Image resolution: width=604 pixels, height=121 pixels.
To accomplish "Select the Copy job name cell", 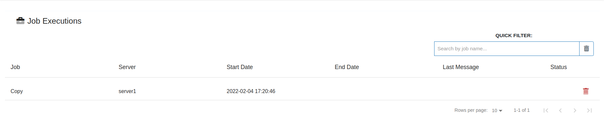I will [17, 91].
